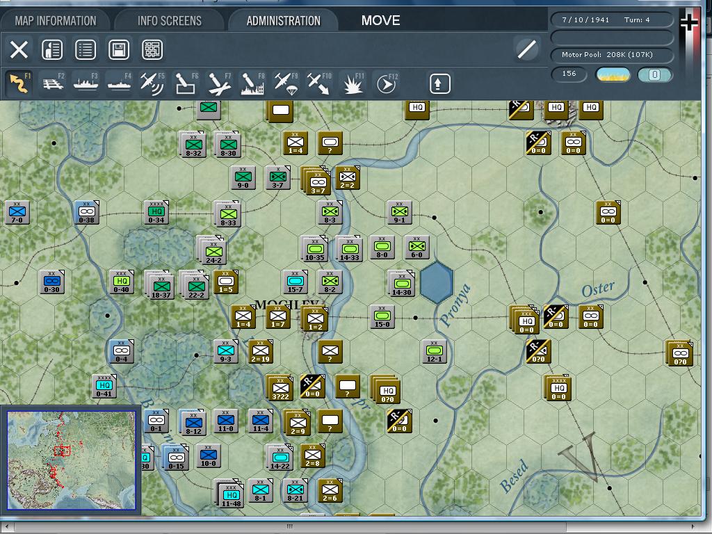The height and width of the screenshot is (534, 712).
Task: Select the Soviet counter 1=5
Action: [226, 282]
